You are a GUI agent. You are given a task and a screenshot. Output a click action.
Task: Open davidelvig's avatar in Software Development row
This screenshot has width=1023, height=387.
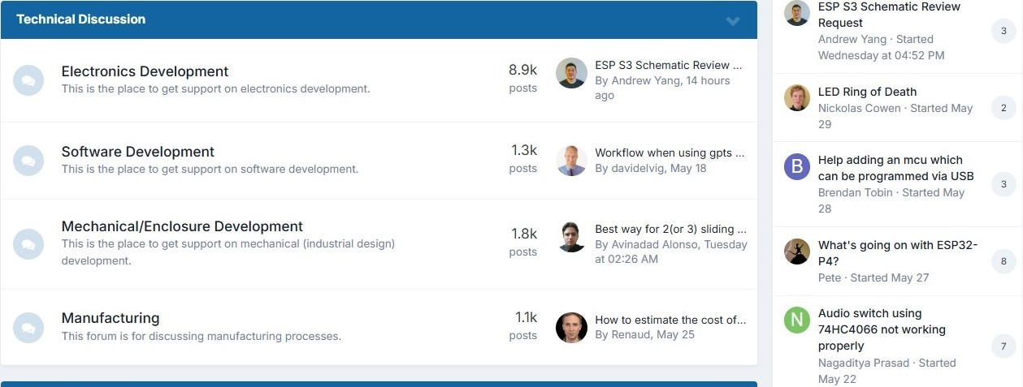(571, 161)
